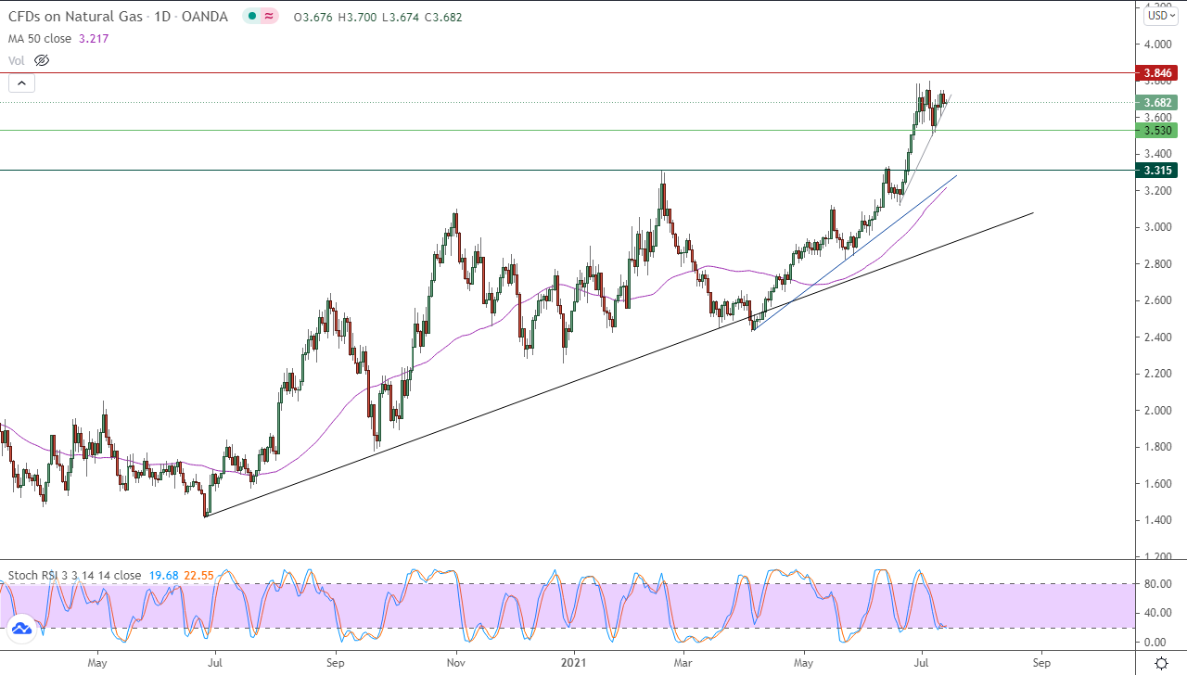Select the Vol indicator legend label
1187x675 pixels.
[17, 60]
